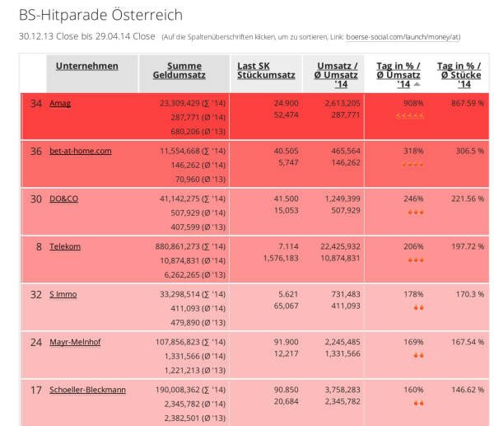Click the two flame icons for S Immo
This screenshot has height=426, width=494.
(x=417, y=308)
